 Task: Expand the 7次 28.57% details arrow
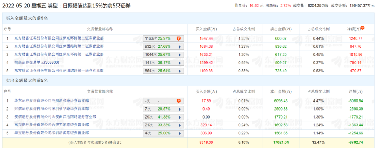tap(180, 109)
